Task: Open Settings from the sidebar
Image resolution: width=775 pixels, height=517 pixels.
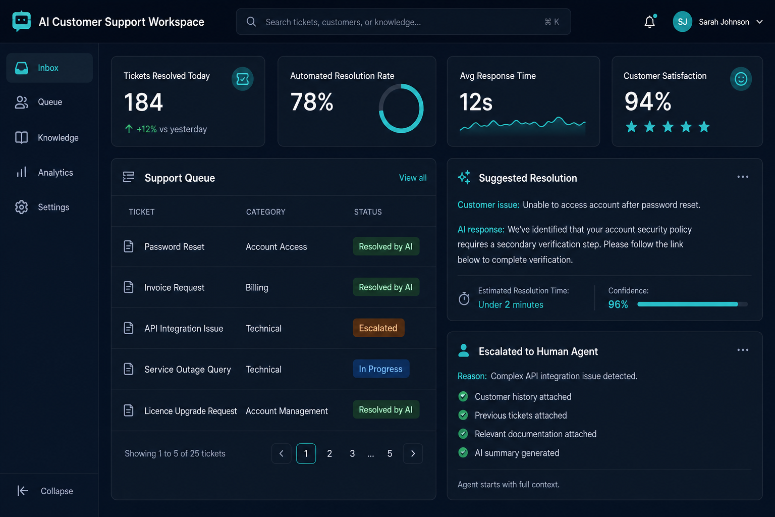Action: click(x=49, y=207)
